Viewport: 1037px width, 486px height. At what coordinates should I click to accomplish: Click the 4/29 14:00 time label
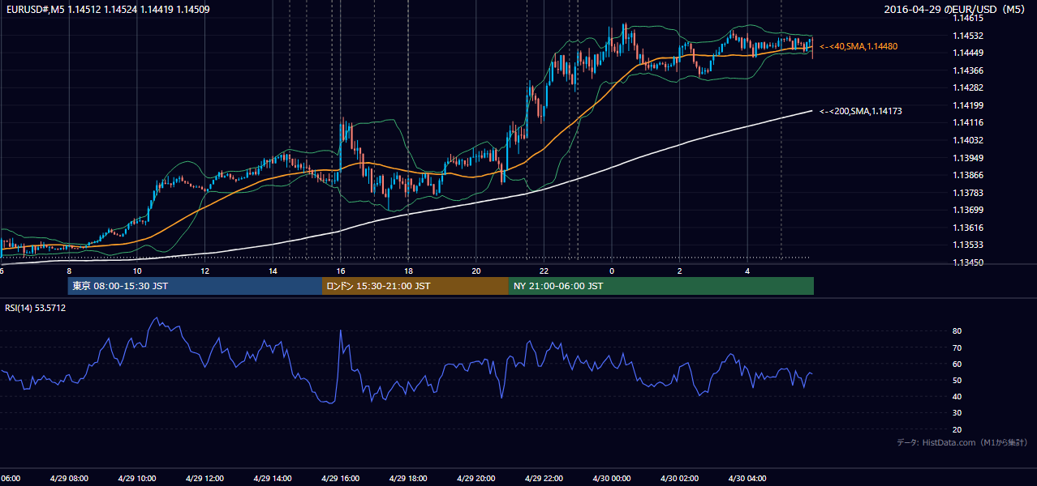point(273,479)
